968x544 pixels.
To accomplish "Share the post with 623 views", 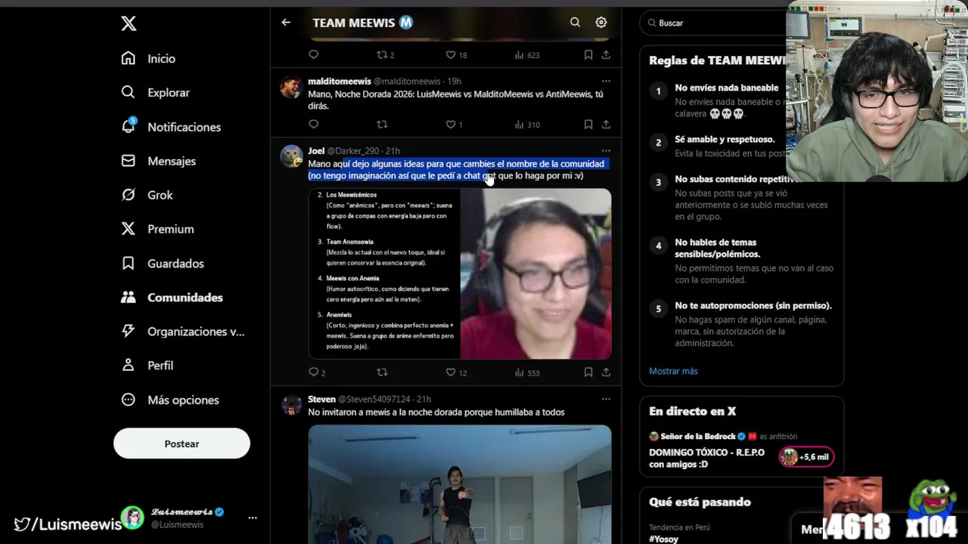I will 606,54.
